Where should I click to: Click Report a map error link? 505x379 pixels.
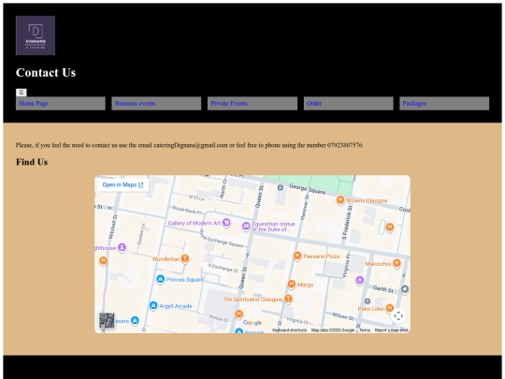pyautogui.click(x=391, y=330)
